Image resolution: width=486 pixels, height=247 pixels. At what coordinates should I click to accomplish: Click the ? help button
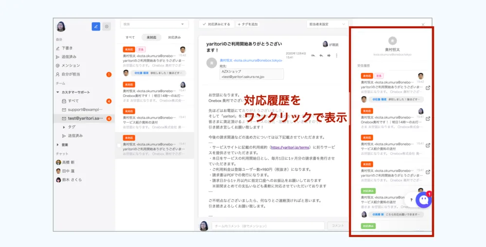click(411, 200)
